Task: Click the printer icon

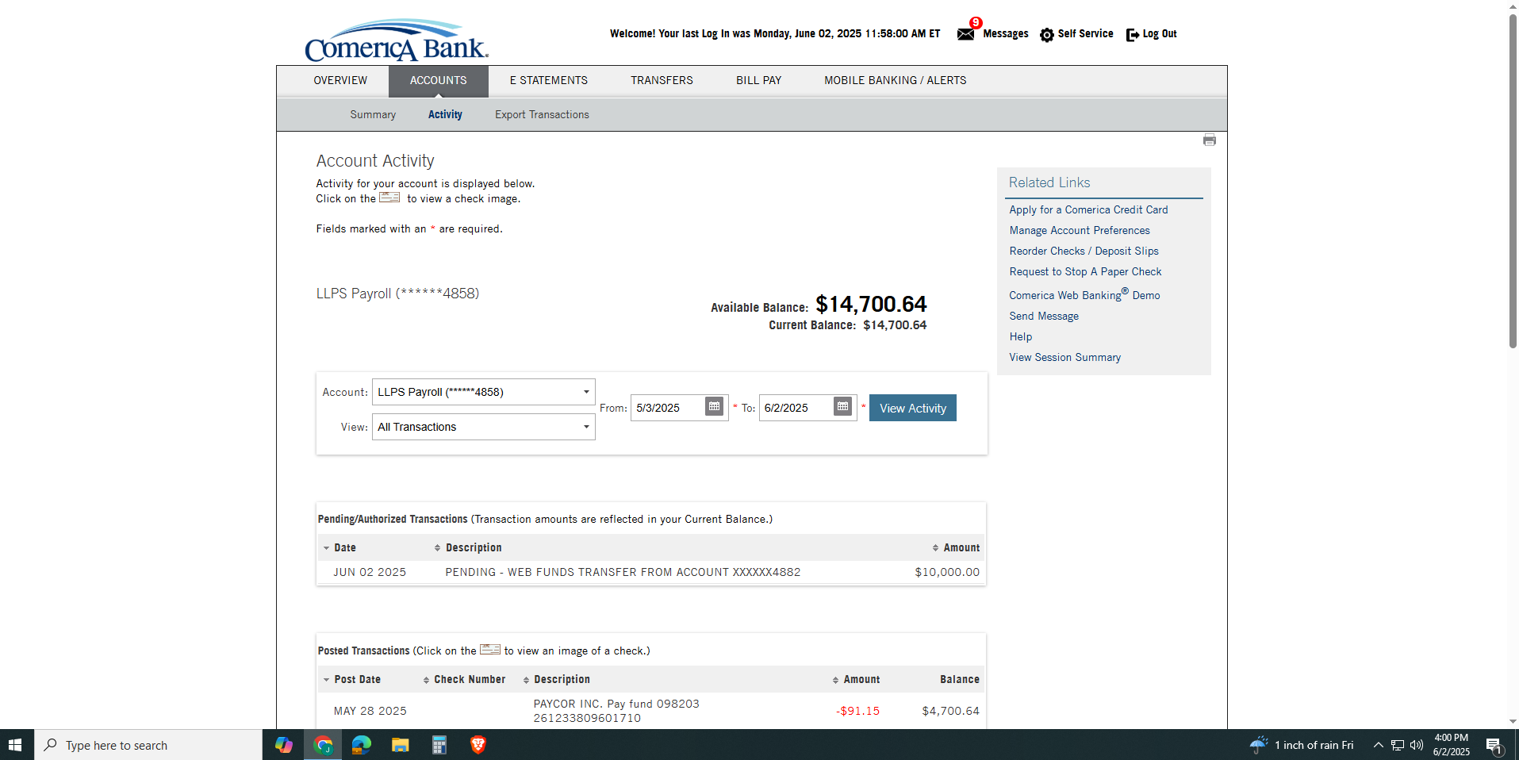Action: click(x=1209, y=140)
